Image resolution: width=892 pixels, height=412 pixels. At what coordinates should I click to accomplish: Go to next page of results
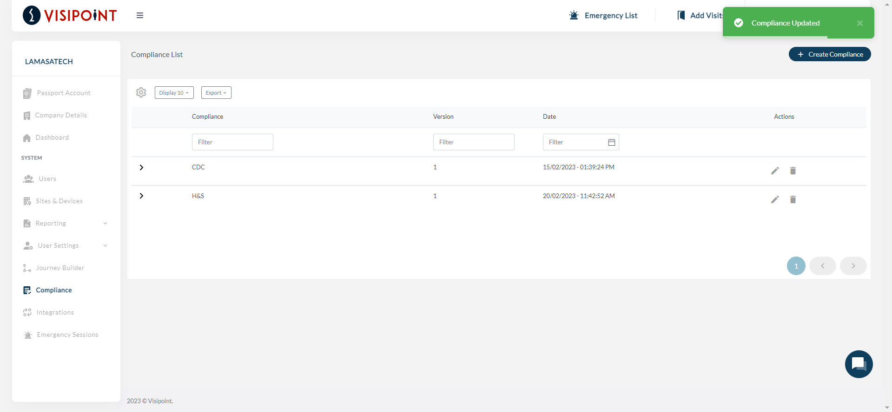point(853,266)
